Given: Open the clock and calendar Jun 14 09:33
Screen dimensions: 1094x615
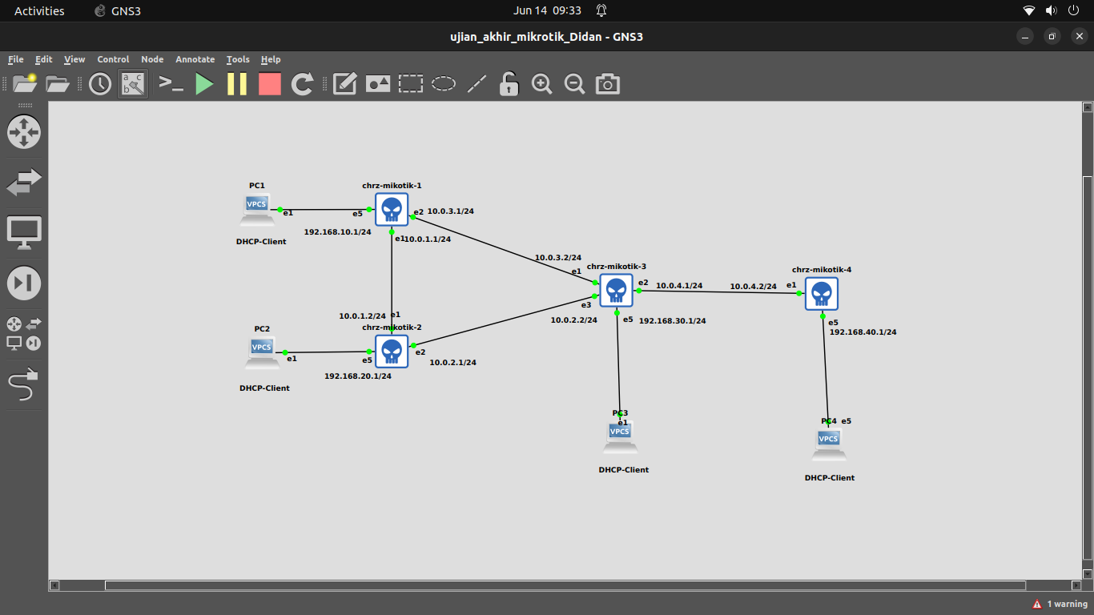Looking at the screenshot, I should (x=547, y=11).
